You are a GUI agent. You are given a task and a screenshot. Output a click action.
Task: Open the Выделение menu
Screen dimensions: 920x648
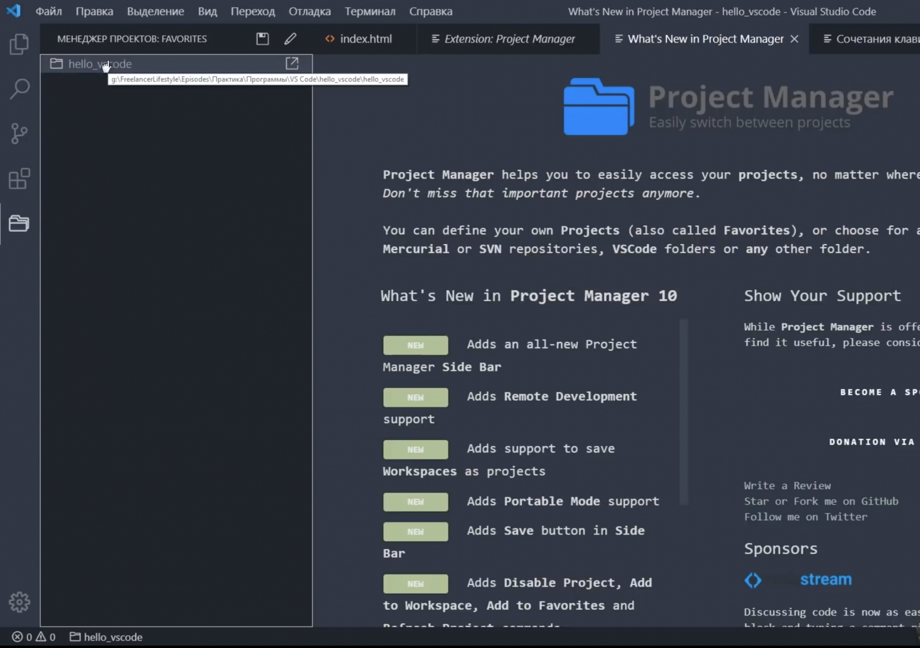pos(156,11)
